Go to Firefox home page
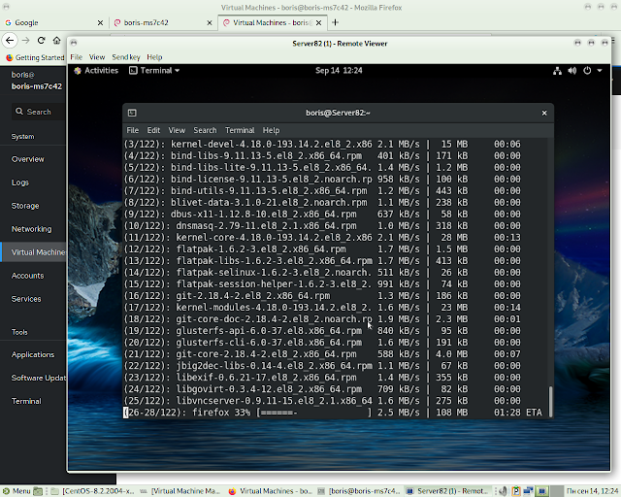Image resolution: width=621 pixels, height=497 pixels. [x=56, y=40]
